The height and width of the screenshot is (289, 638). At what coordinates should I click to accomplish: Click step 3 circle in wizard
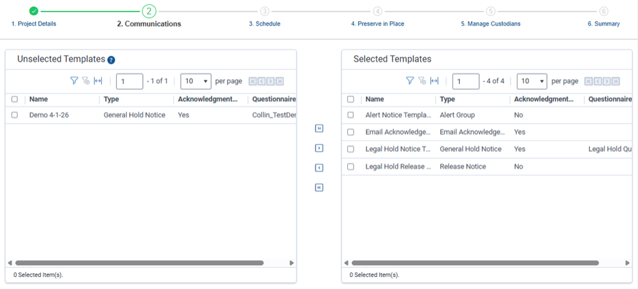(265, 11)
